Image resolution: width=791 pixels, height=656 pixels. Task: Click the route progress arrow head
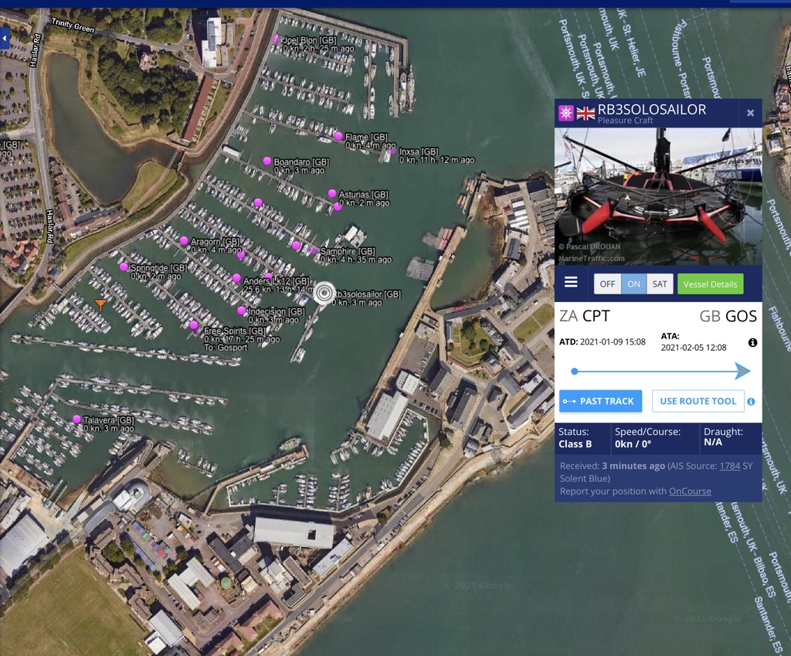pos(742,371)
